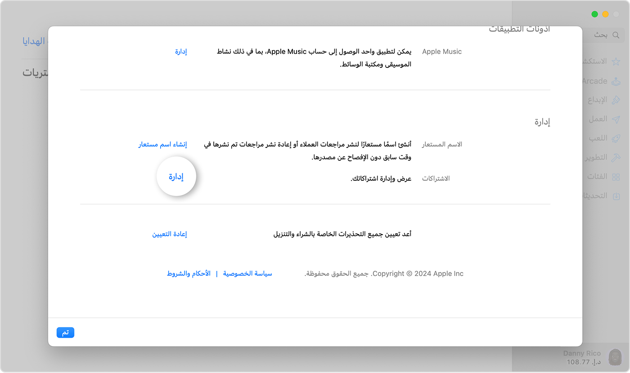Viewport: 630px width, 373px height.
Task: Select the الاستكشاف star icon in sidebar
Action: [616, 61]
